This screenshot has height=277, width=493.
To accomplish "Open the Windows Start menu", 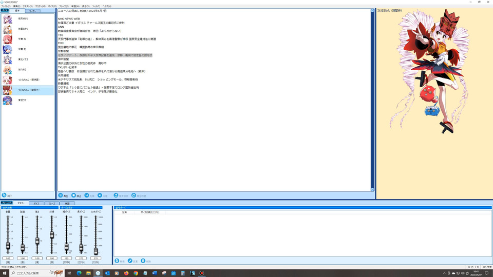I will coord(5,273).
